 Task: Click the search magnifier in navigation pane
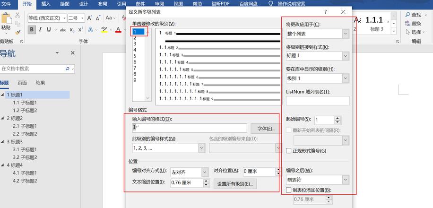click(x=68, y=69)
